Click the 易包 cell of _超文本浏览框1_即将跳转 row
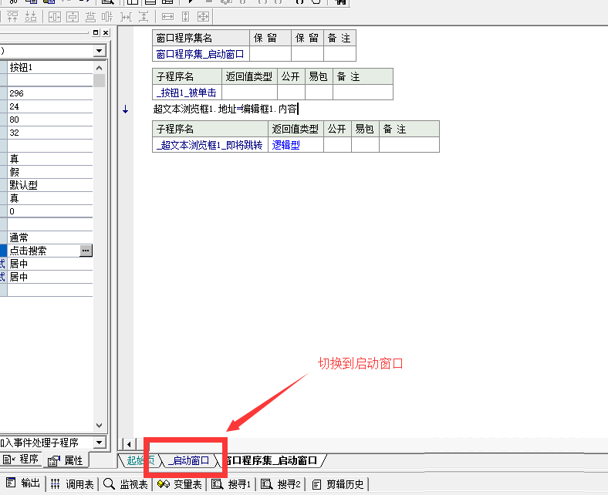This screenshot has height=495, width=608. [365, 145]
